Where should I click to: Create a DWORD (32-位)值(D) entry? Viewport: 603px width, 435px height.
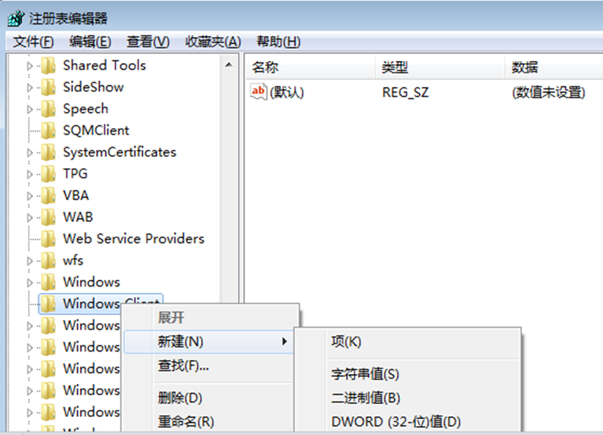(396, 422)
